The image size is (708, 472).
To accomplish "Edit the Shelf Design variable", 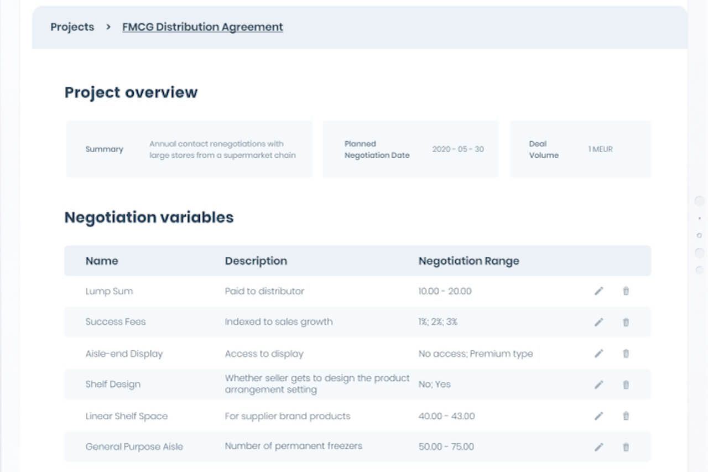I will 598,384.
